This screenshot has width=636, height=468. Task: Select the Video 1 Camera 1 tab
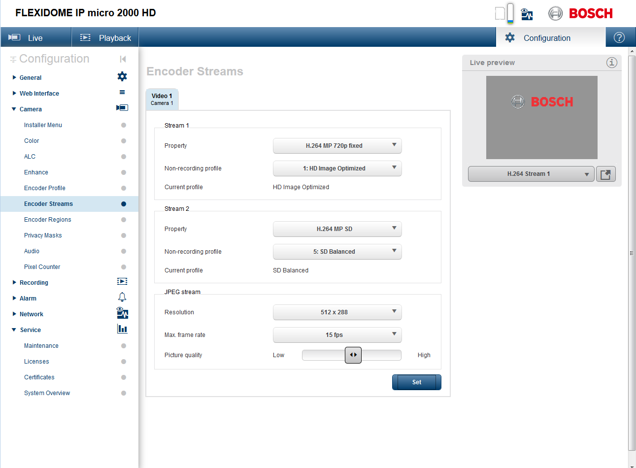[162, 99]
